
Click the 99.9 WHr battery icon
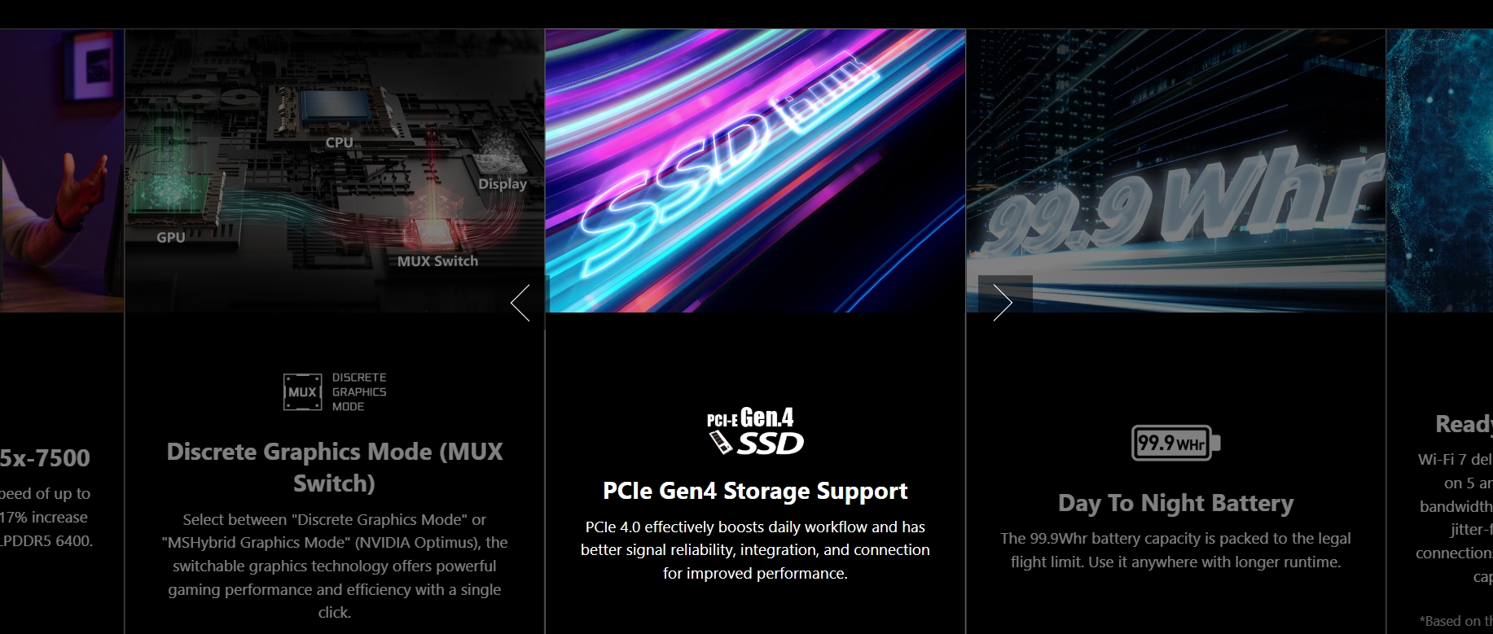[1175, 443]
